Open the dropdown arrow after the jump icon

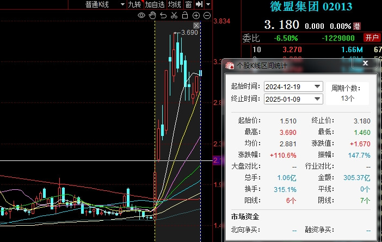coord(208,4)
